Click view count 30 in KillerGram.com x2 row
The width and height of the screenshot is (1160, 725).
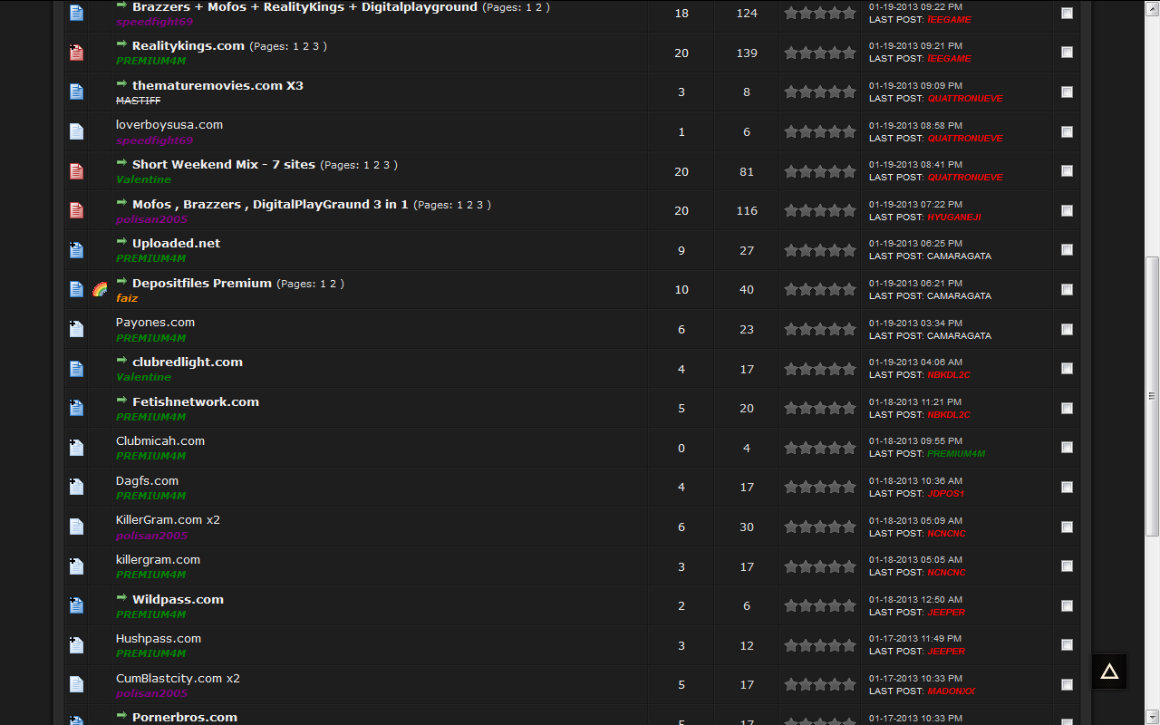coord(747,527)
